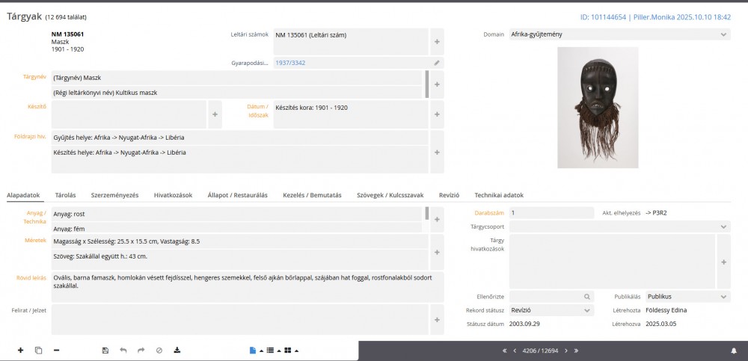Edit Gyarapodási number with pencil icon
Image resolution: width=748 pixels, height=361 pixels.
pos(437,63)
